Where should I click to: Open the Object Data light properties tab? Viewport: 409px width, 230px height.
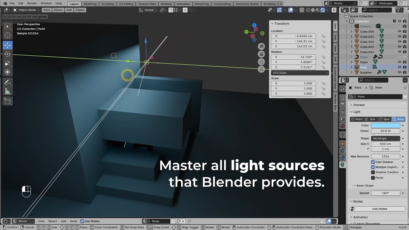pyautogui.click(x=343, y=165)
